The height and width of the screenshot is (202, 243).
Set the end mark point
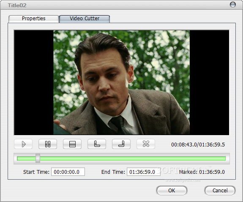[121, 144]
